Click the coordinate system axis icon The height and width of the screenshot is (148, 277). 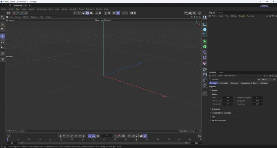(x=26, y=13)
